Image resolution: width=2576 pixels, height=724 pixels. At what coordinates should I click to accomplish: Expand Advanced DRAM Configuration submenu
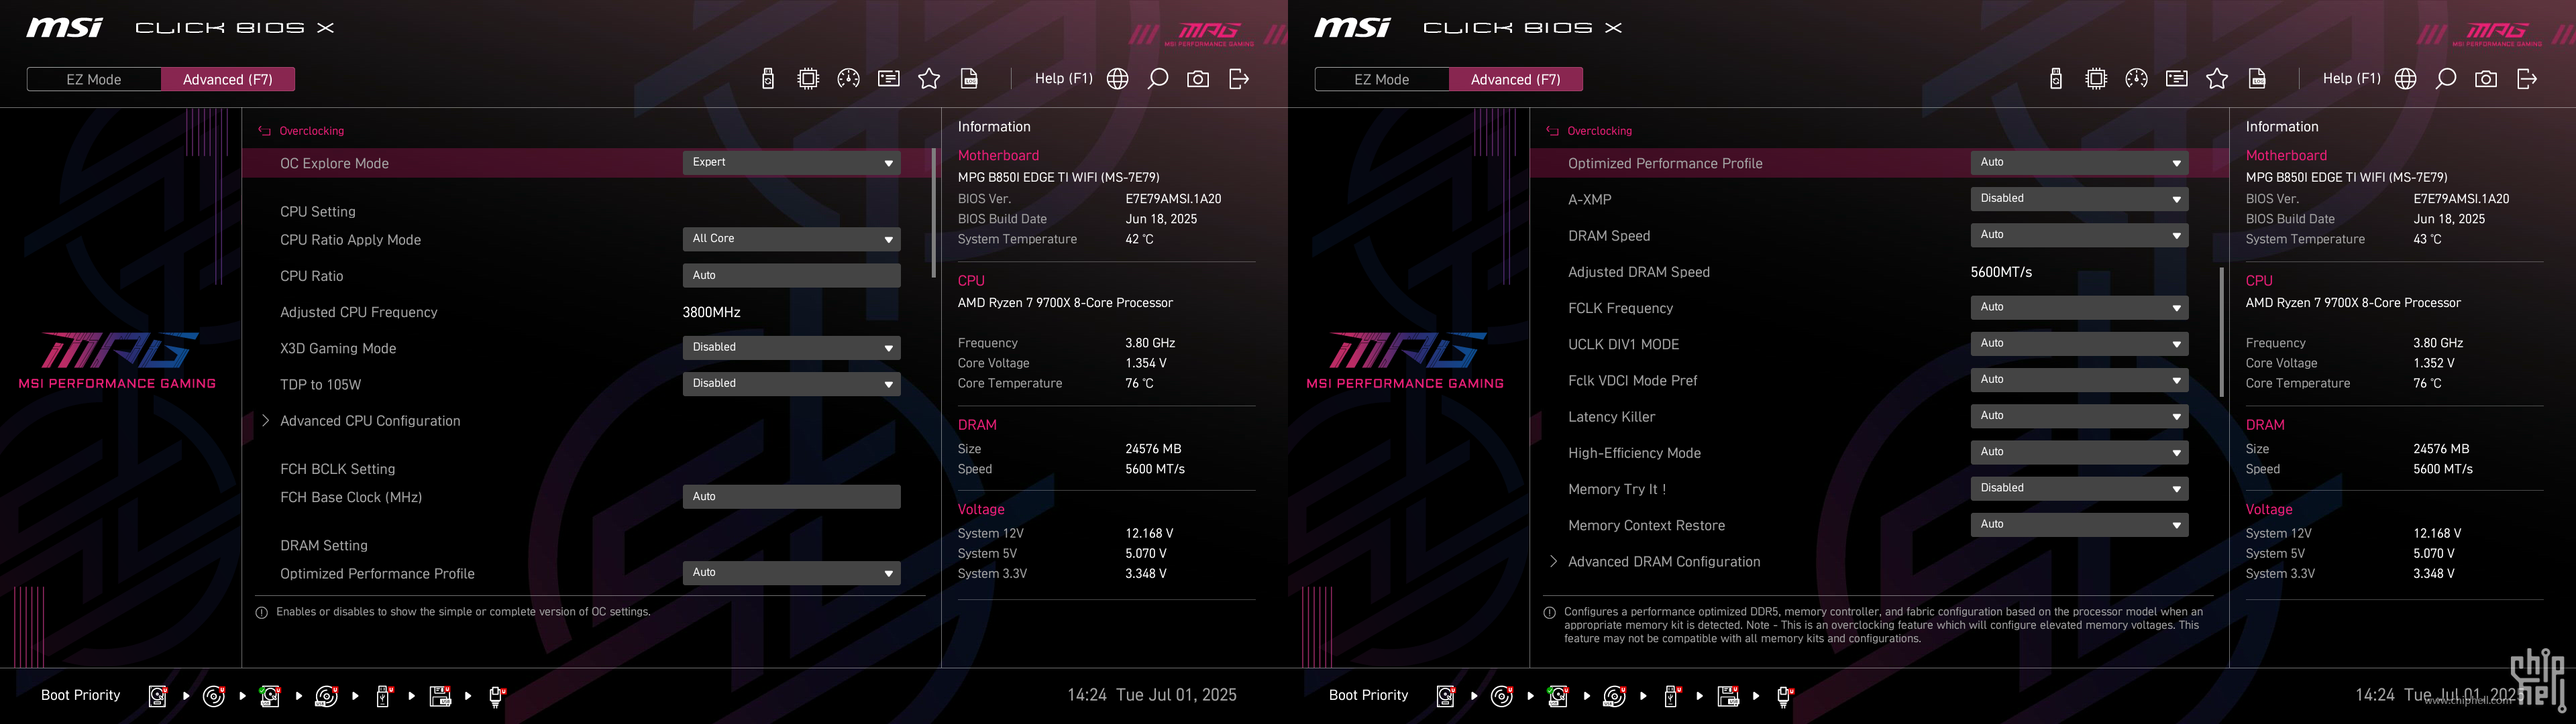pos(1664,562)
